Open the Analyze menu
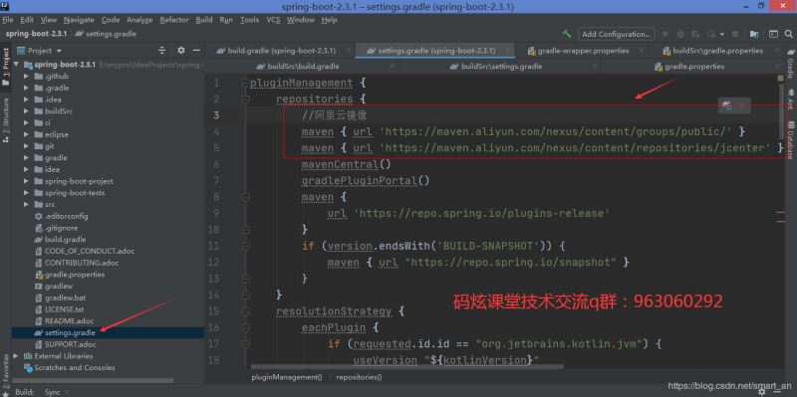797x397 pixels. pyautogui.click(x=139, y=20)
